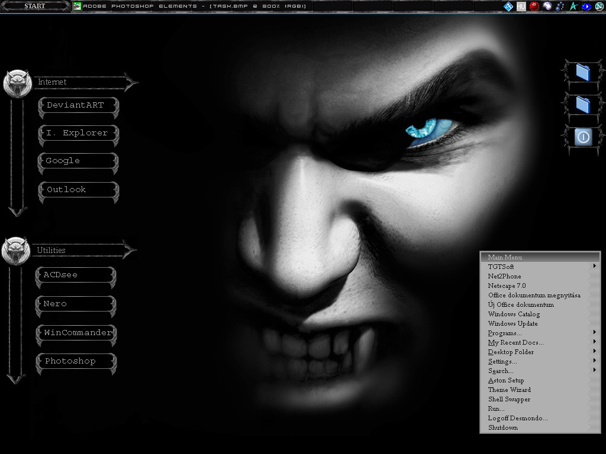The image size is (606, 454).
Task: Click the Utilities panel header
Action: tap(84, 250)
